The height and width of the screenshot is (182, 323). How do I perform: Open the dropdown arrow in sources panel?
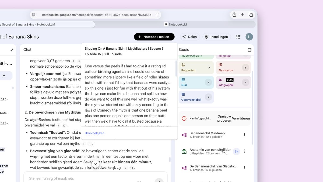pos(4,76)
